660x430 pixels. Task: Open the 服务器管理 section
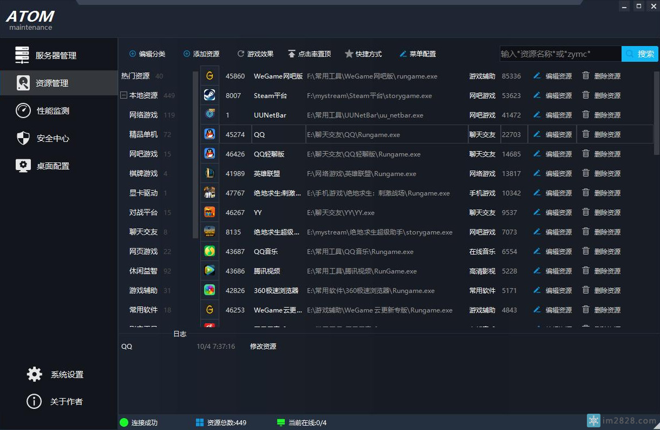[23, 54]
